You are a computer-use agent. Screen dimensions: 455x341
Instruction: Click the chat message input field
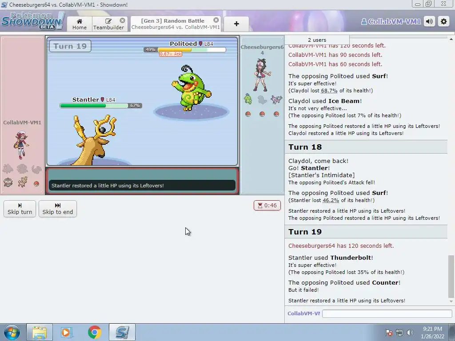[387, 313]
